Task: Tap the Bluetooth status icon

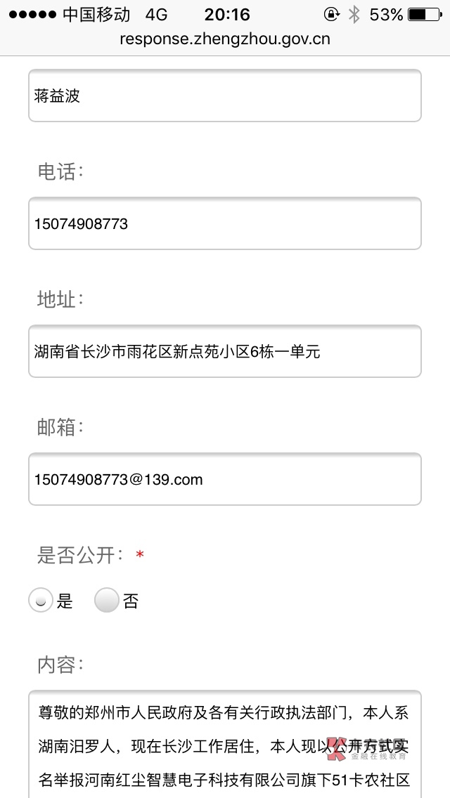Action: point(354,15)
